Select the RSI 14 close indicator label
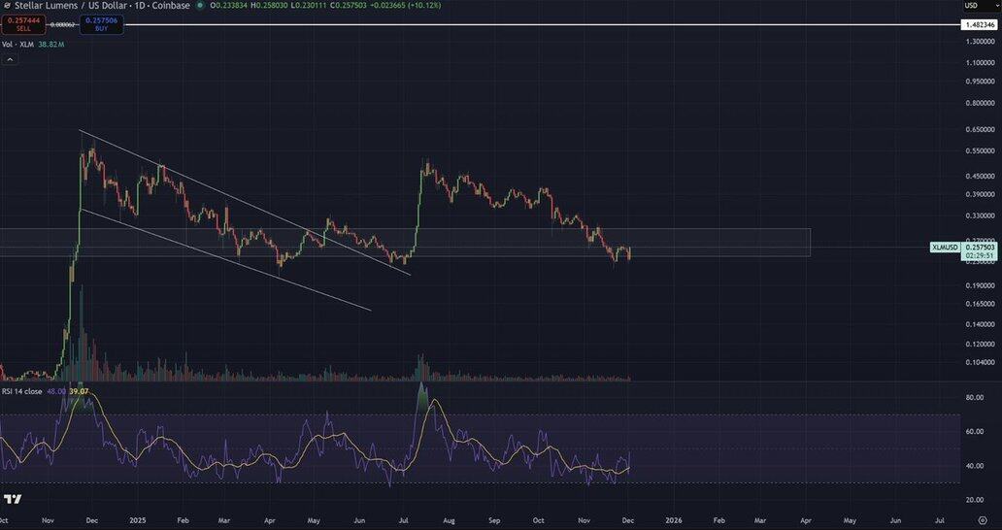The height and width of the screenshot is (530, 1002). click(x=21, y=391)
